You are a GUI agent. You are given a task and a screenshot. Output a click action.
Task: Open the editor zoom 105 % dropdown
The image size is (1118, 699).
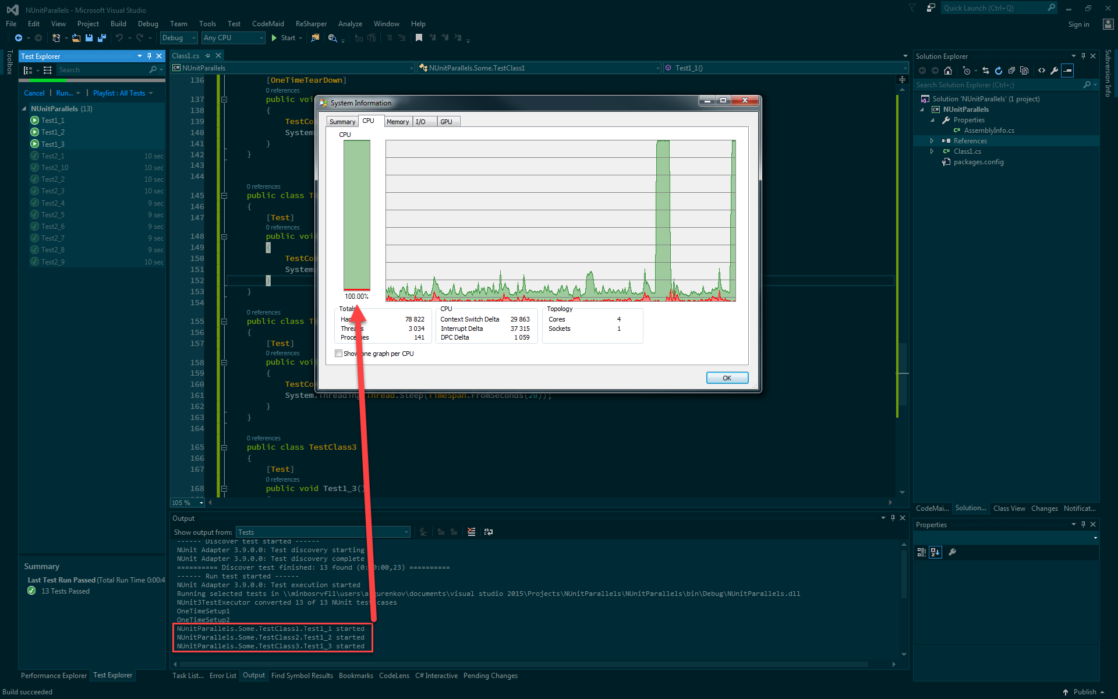tap(187, 503)
